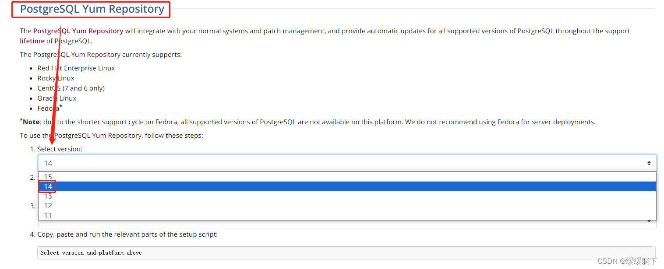The height and width of the screenshot is (269, 664).
Task: Open the Select version dropdown showing 14
Action: click(x=347, y=163)
